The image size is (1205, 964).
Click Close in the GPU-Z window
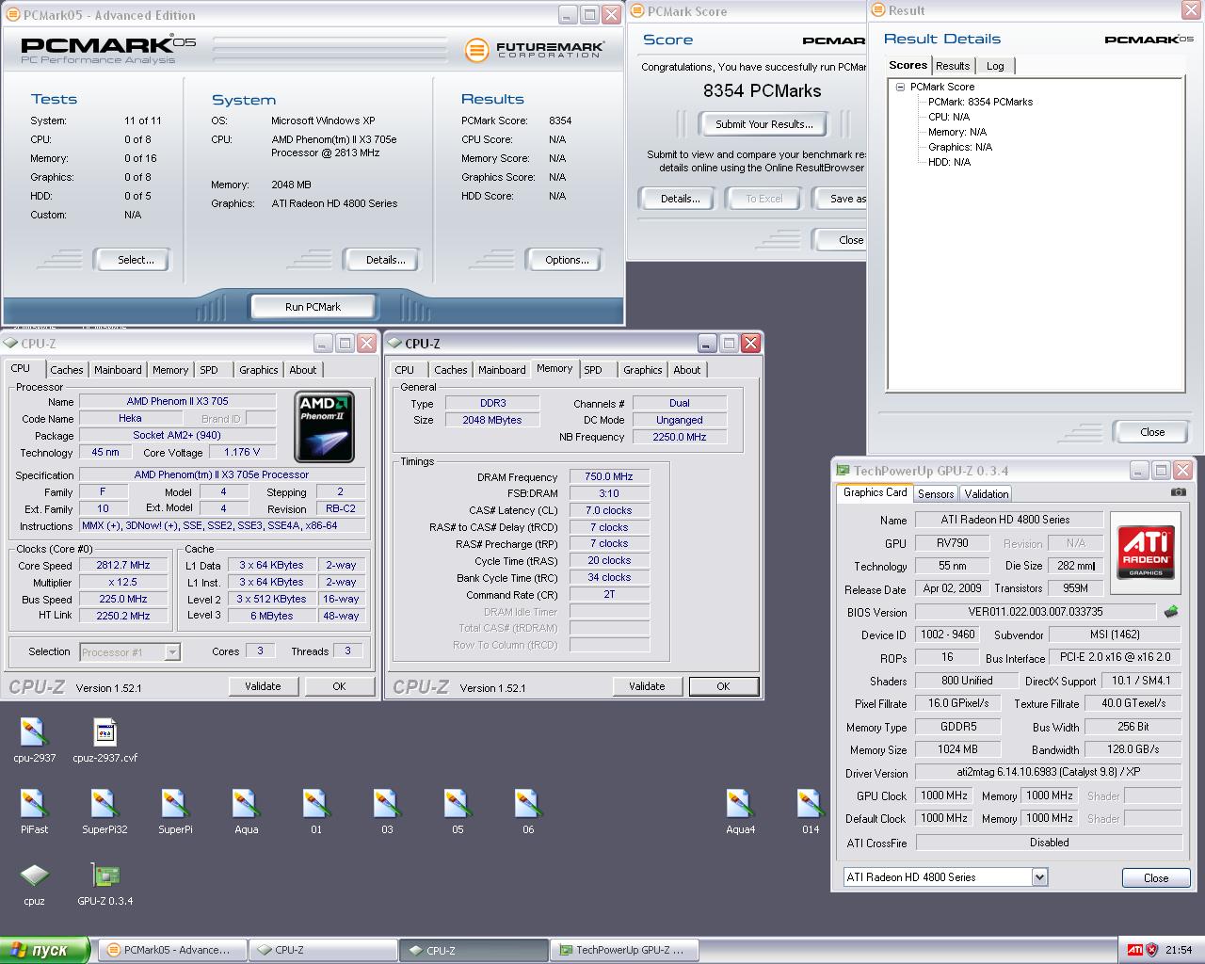pos(1156,877)
